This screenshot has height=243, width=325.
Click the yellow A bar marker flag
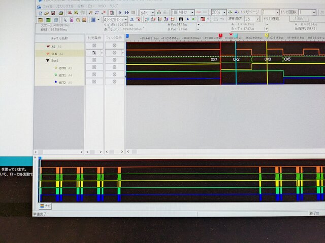pyautogui.click(x=267, y=35)
